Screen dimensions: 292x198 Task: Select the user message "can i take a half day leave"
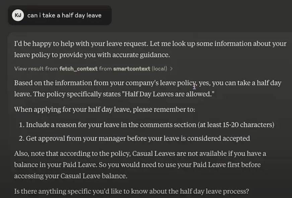coord(64,15)
